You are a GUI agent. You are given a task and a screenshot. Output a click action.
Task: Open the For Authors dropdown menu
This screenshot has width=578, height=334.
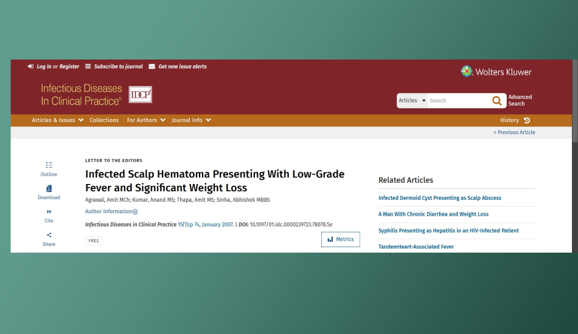point(146,120)
